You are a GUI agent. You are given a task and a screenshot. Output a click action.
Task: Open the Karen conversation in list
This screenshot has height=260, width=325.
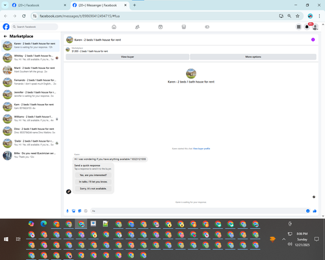coord(31,45)
